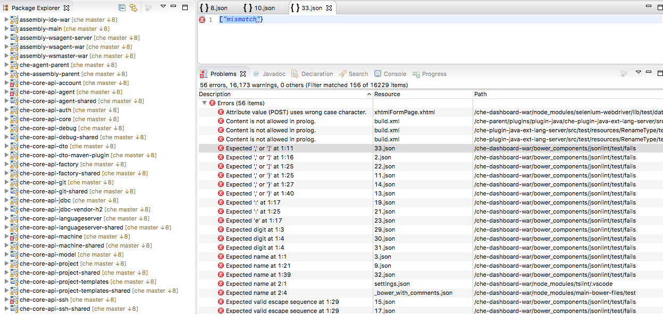Close the Problems view tab
Viewport: 663px width, 314px height.
tap(243, 74)
